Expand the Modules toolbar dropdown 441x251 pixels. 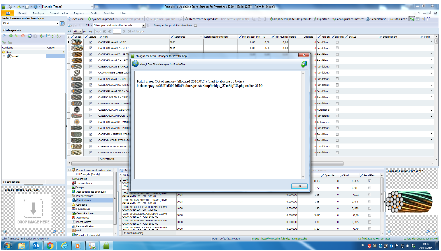coord(399,19)
